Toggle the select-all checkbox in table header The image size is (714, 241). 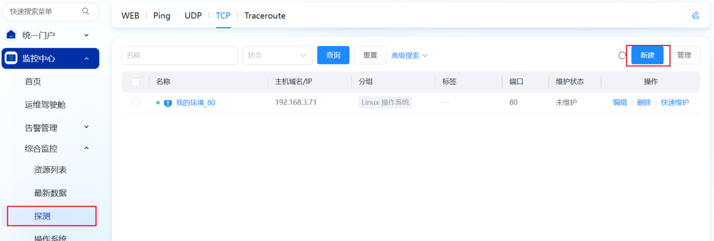136,82
